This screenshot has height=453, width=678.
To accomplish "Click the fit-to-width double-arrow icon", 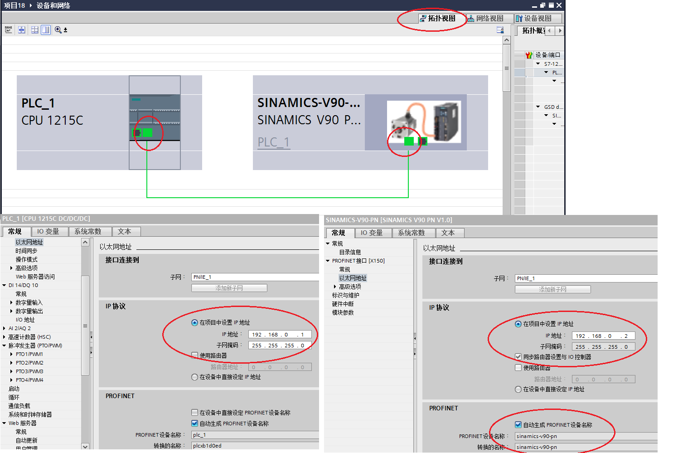I will pos(21,29).
